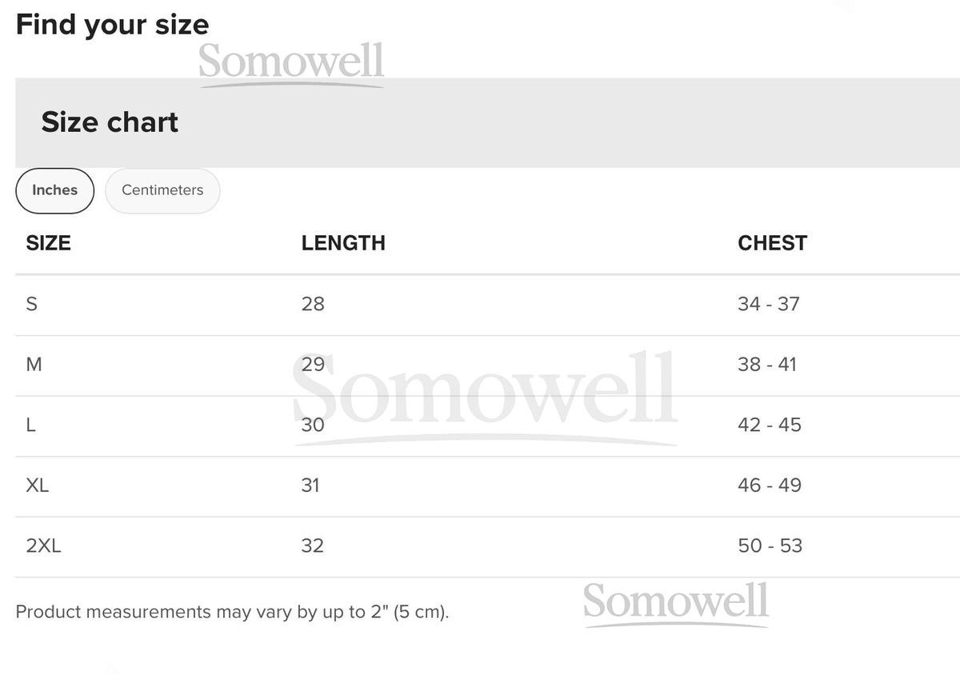Image resolution: width=960 pixels, height=675 pixels.
Task: Select the M size row label
Action: tap(34, 365)
